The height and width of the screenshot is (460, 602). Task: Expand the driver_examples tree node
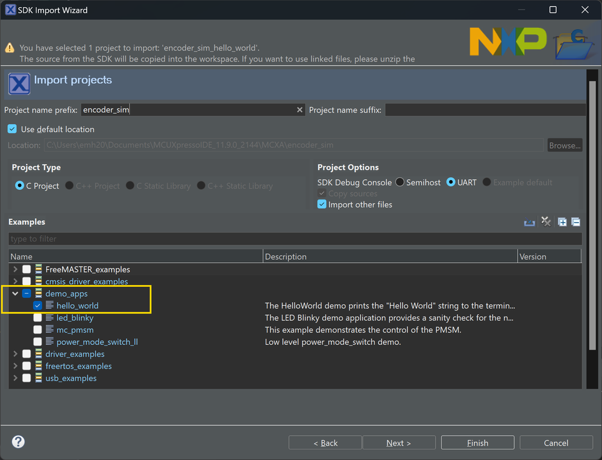point(15,354)
